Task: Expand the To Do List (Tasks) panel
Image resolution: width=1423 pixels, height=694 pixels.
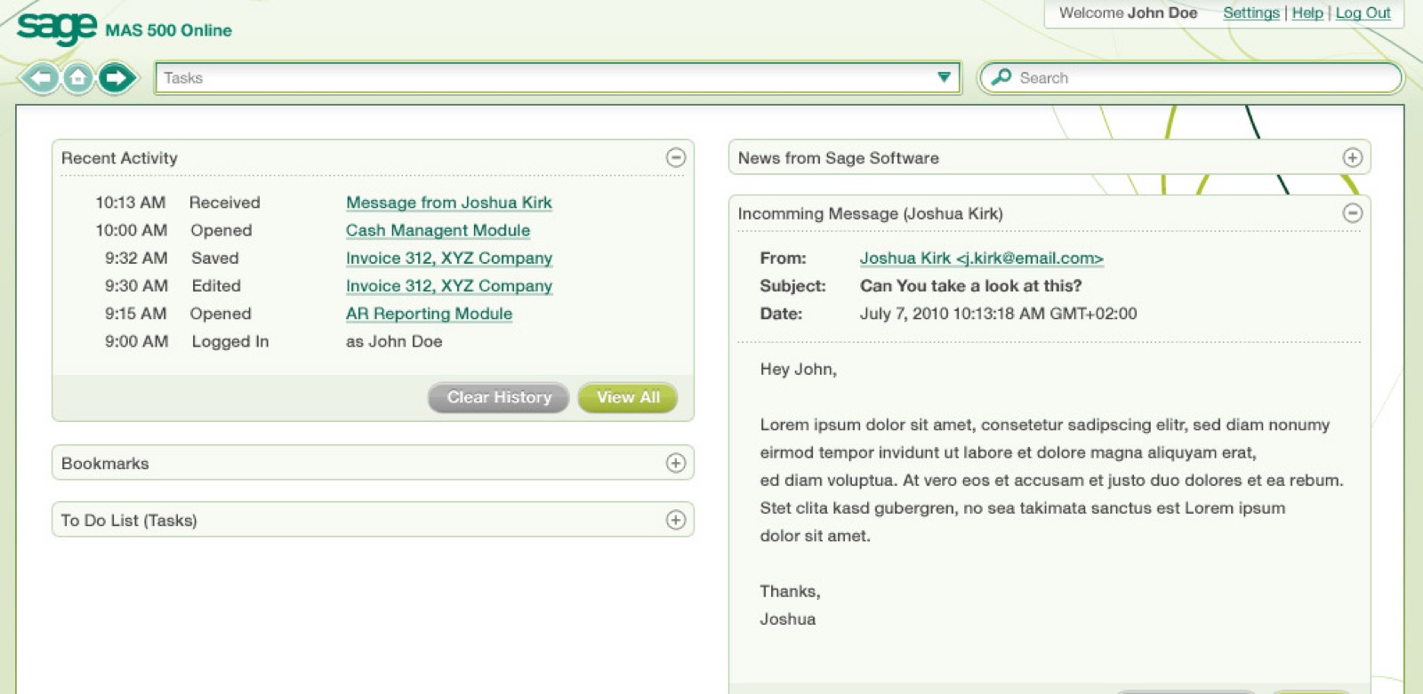Action: click(676, 520)
